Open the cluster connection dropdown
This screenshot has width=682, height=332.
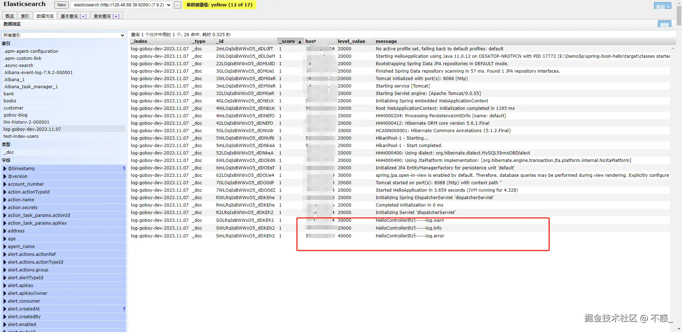pyautogui.click(x=121, y=5)
